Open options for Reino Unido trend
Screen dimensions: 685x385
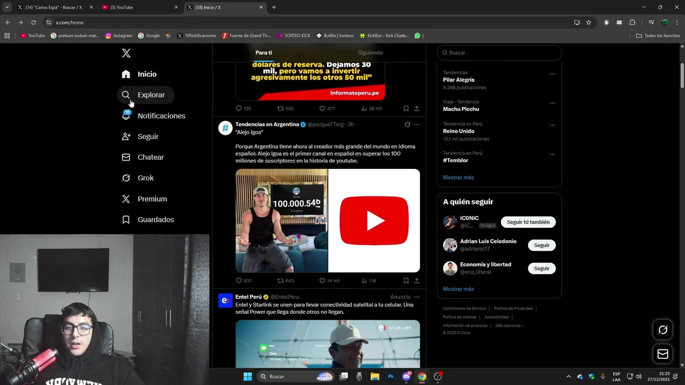pyautogui.click(x=552, y=125)
